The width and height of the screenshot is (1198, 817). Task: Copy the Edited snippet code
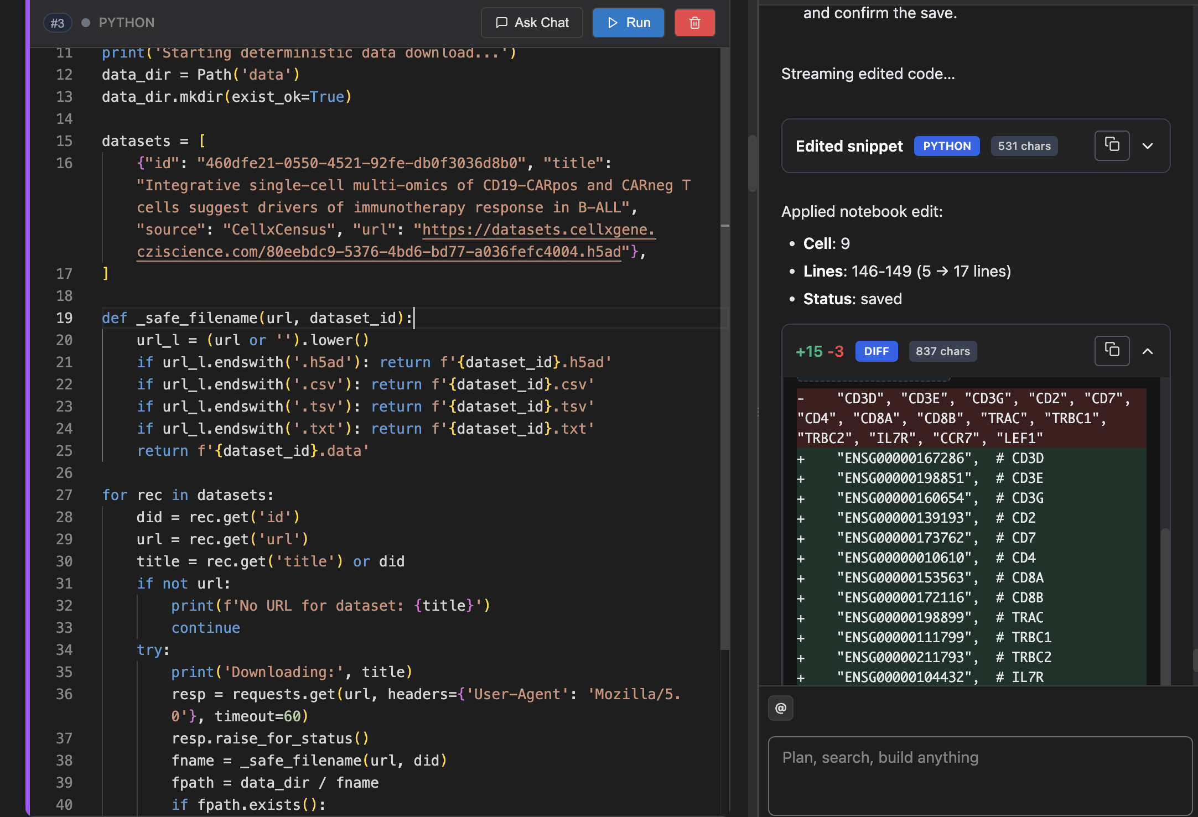pyautogui.click(x=1112, y=145)
